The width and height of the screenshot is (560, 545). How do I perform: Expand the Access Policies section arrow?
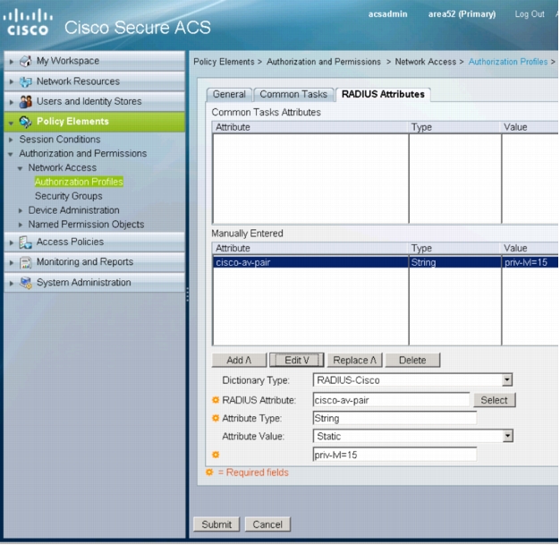[x=12, y=243]
